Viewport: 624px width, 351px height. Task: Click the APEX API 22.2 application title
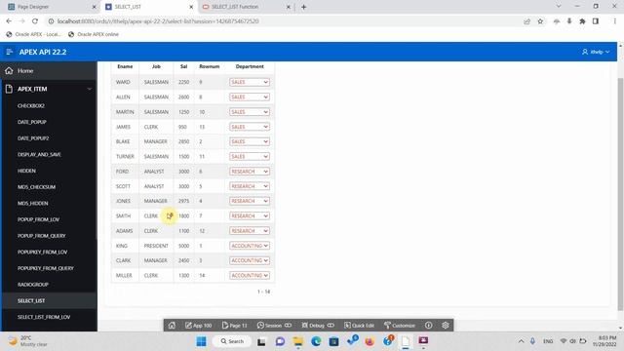point(43,52)
